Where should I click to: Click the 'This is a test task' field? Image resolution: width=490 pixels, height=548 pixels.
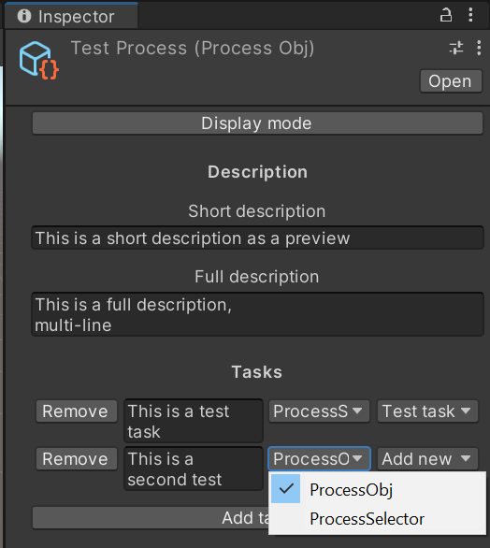194,421
